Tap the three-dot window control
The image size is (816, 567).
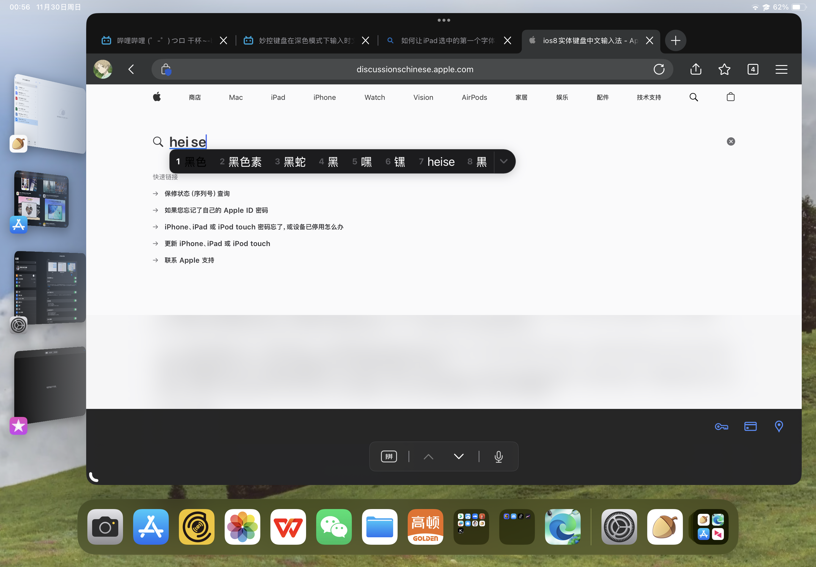[444, 20]
